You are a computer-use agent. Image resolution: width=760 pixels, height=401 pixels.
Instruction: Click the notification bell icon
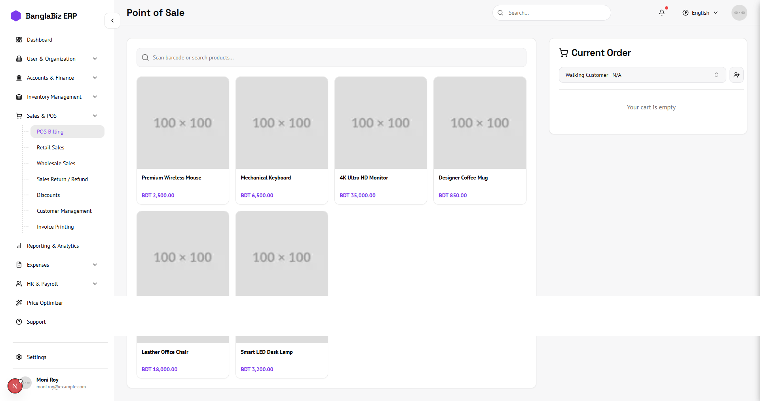[662, 13]
